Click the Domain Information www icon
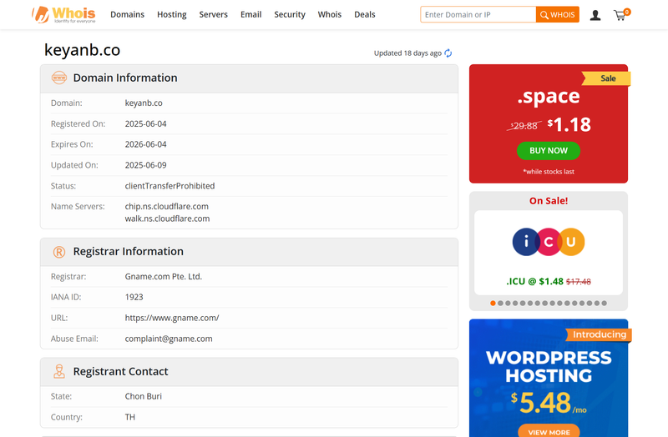 click(59, 78)
